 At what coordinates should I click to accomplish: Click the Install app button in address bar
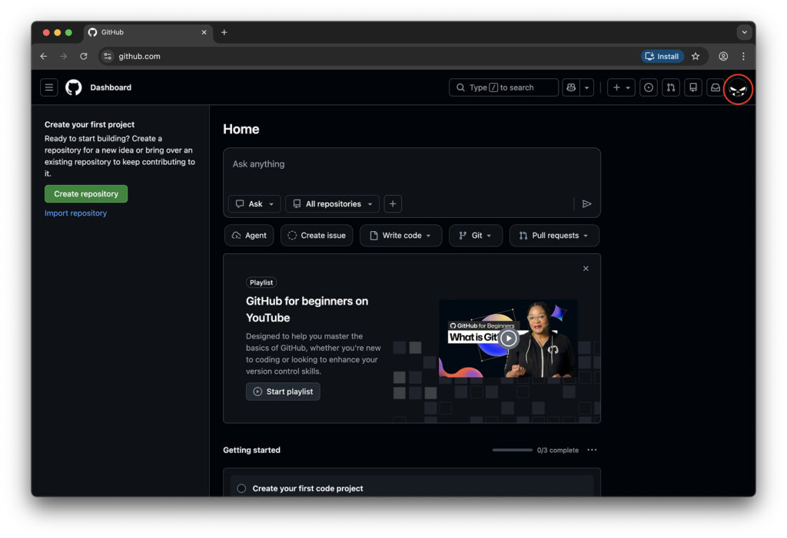coord(662,56)
